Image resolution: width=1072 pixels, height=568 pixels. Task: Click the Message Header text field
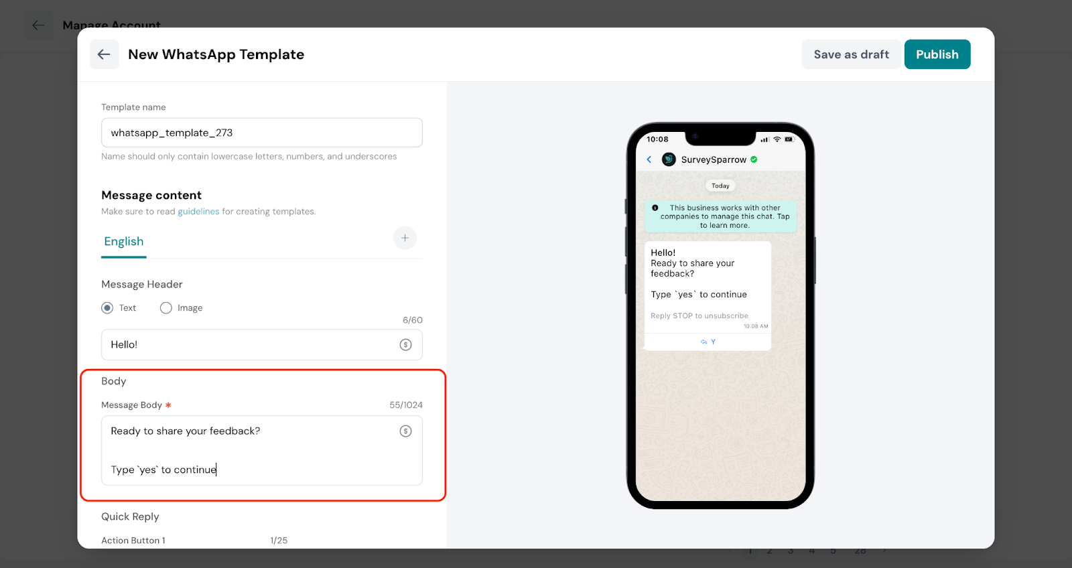tap(262, 344)
